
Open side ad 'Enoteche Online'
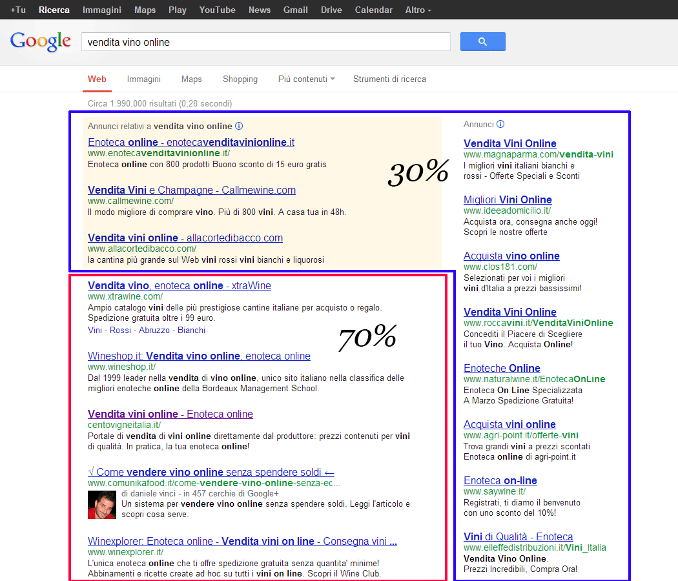click(x=502, y=369)
